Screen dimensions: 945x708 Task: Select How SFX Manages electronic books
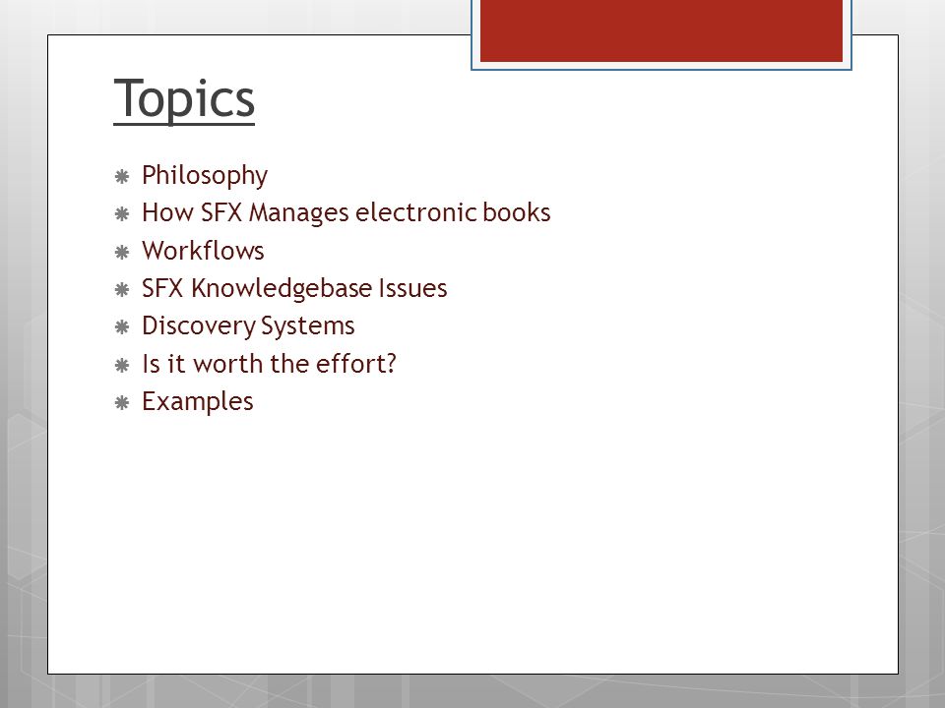[346, 213]
